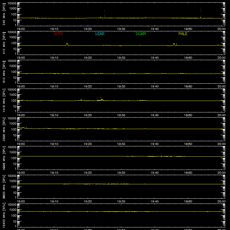Click 19:10 tick label under 410 MHz plot

tap(54, 58)
